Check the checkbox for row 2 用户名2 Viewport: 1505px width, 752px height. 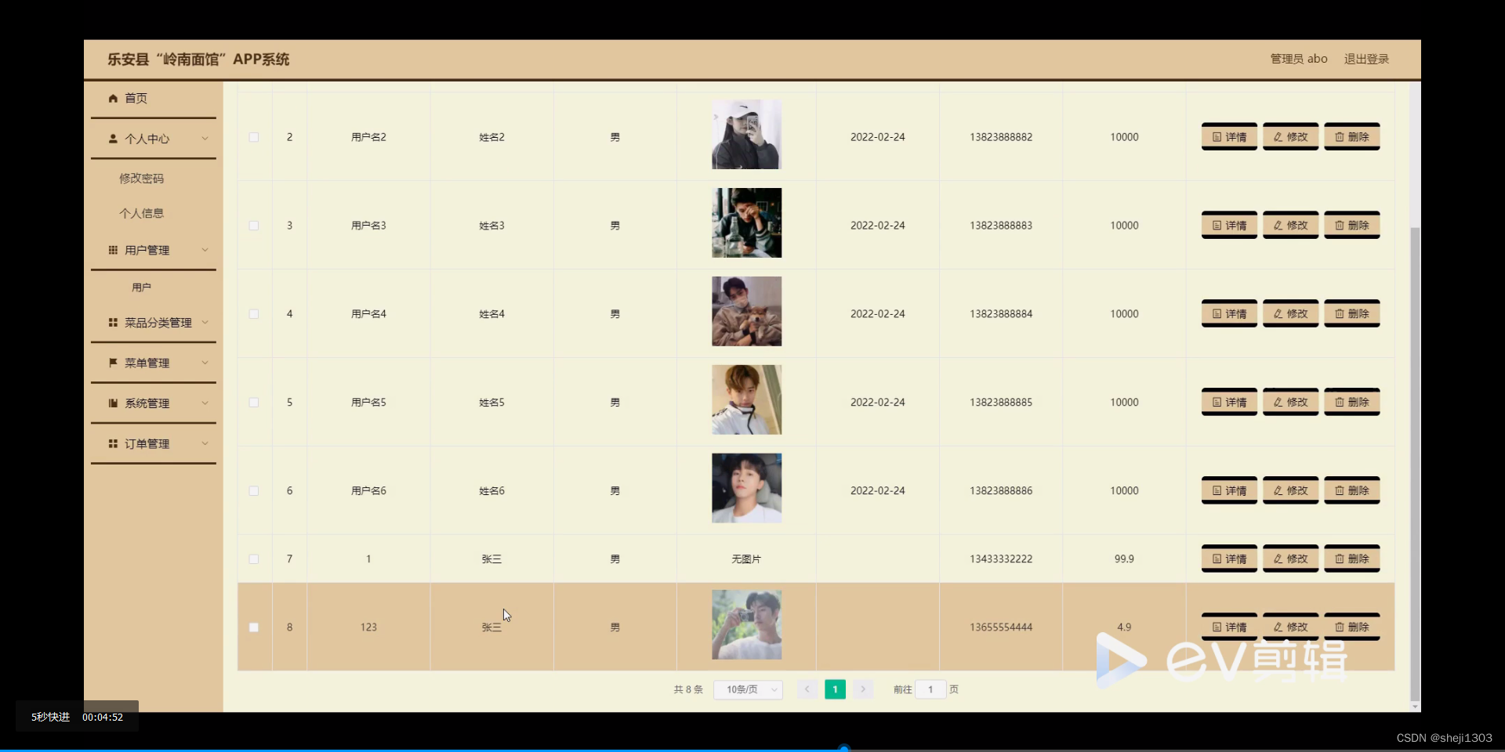click(254, 137)
